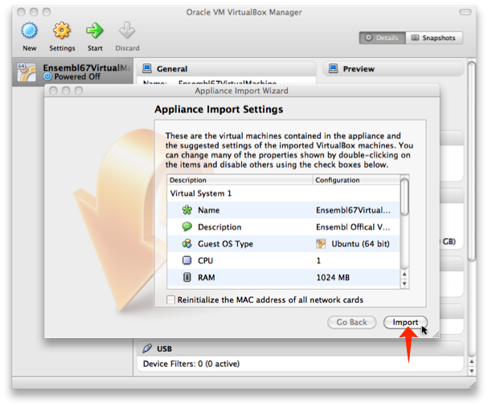The width and height of the screenshot is (488, 407).
Task: Click the Ubuntu OS icon in Configuration
Action: 321,243
